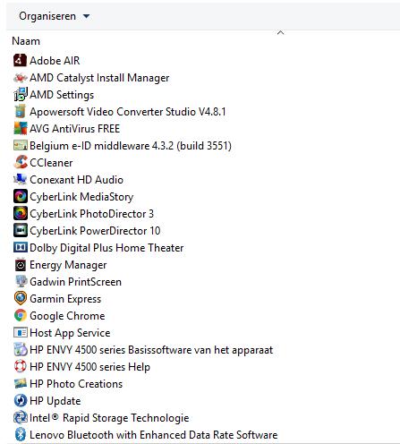This screenshot has width=400, height=444.
Task: Select the Dolby Digital Plus icon
Action: (x=20, y=248)
